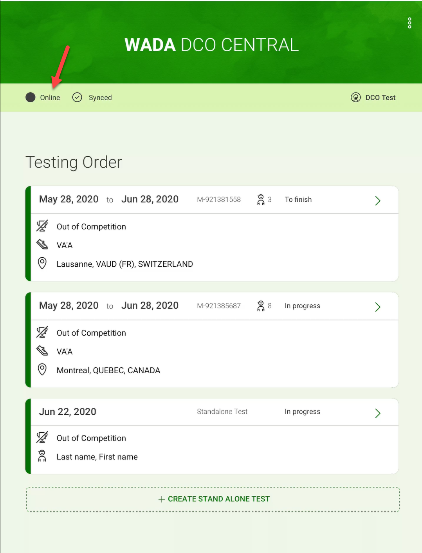422x553 pixels.
Task: Click the dark Online status indicator dot
Action: (31, 98)
